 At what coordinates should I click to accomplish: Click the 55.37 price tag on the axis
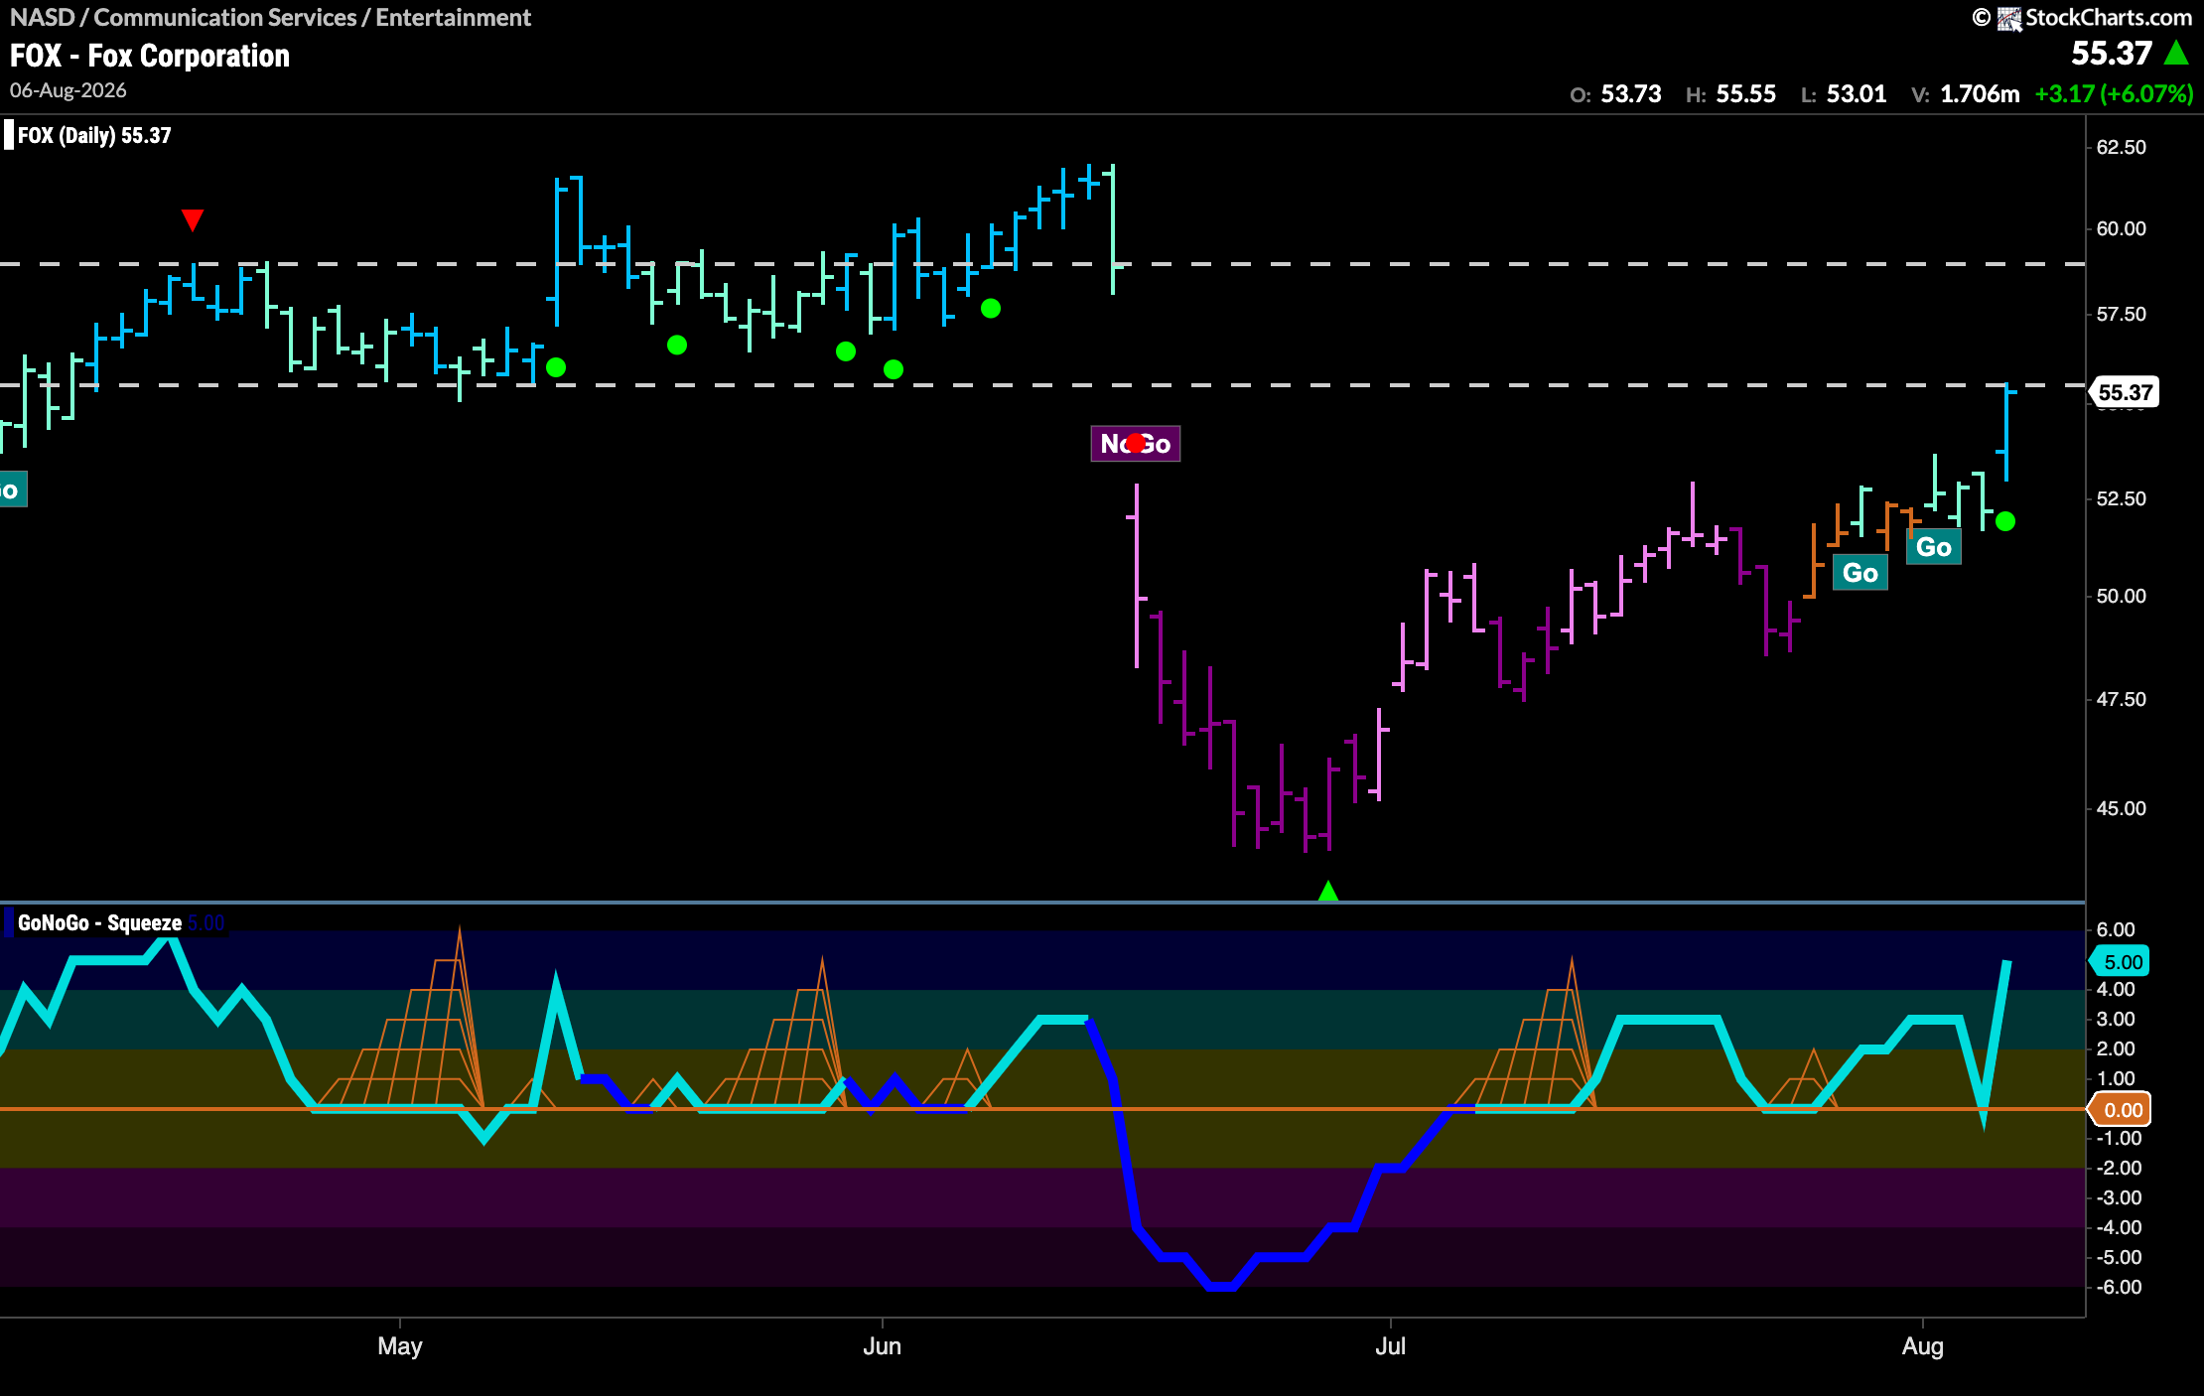tap(2126, 392)
